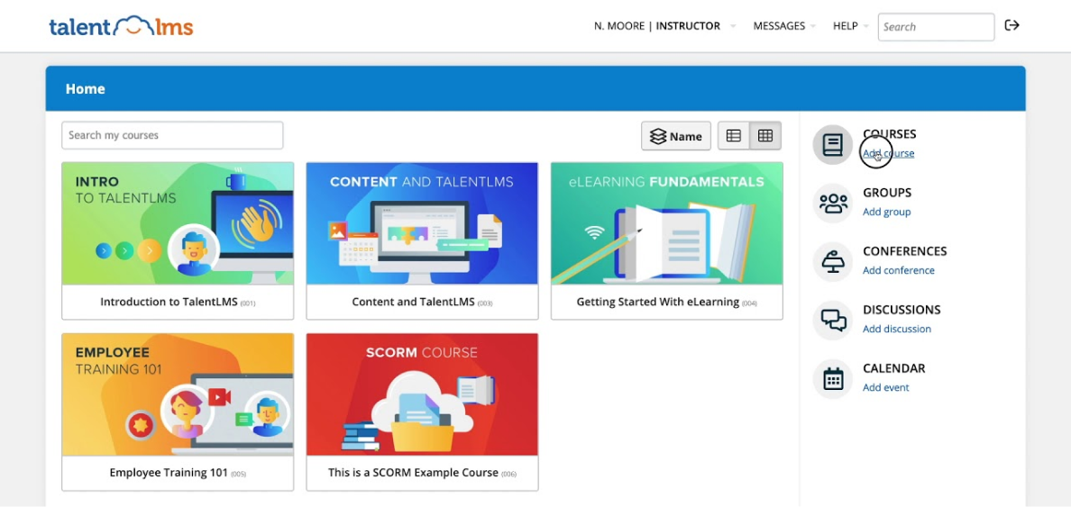Click the Add discussion link
Viewport: 1071px width, 507px height.
click(x=897, y=329)
